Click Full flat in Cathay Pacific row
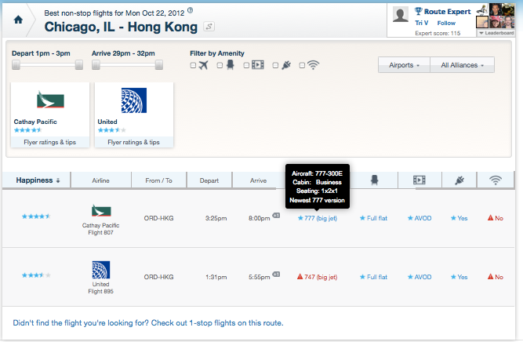Viewport: 523px width, 342px height. click(x=373, y=218)
